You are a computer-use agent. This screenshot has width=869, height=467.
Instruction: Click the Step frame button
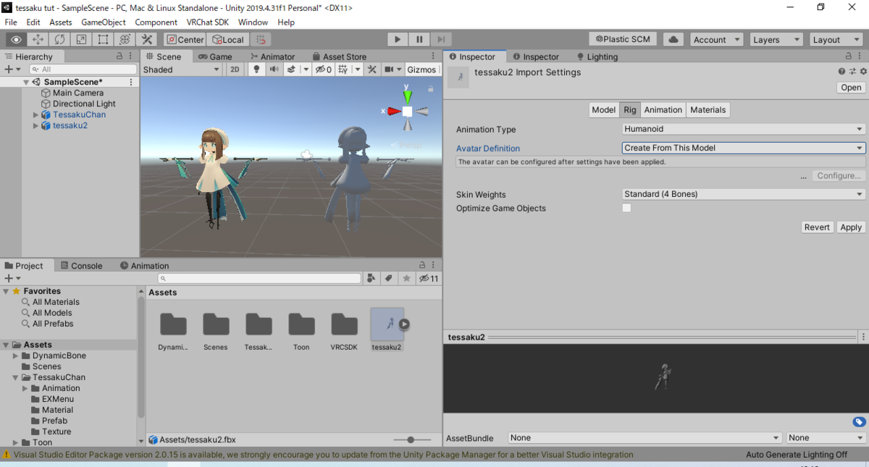click(441, 40)
